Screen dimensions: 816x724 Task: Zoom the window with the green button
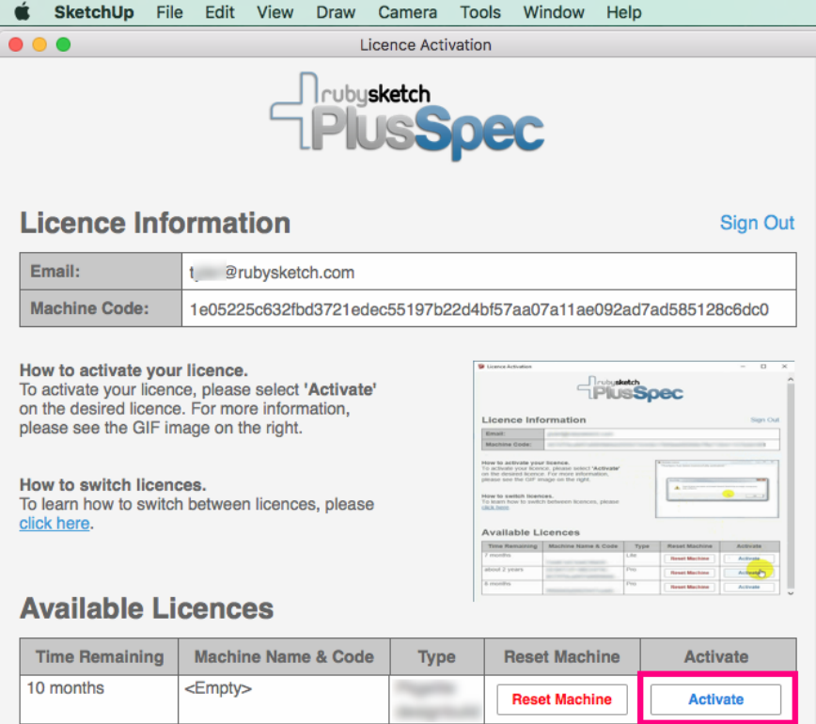[x=64, y=45]
